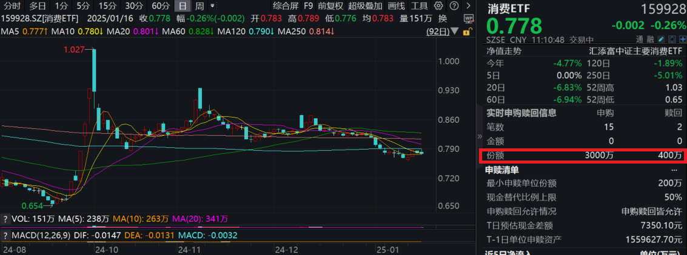This screenshot has width=687, height=255.
Task: Click the 净值走势 section header
Action: pyautogui.click(x=504, y=50)
